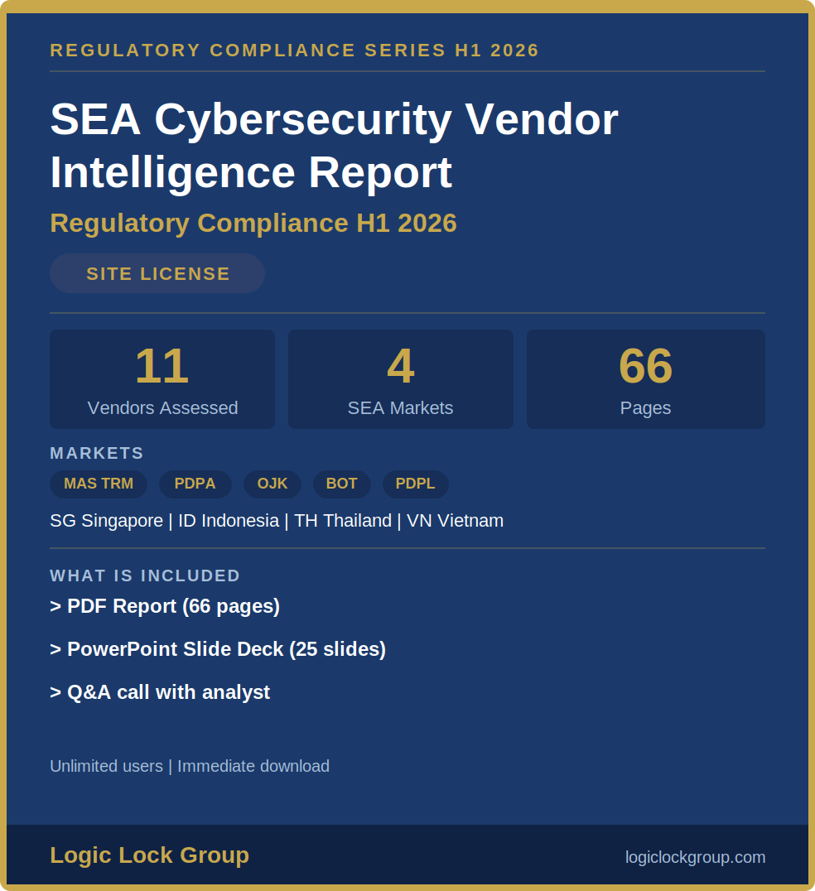815x891 pixels.
Task: Click the SG Singapore country list line
Action: [x=277, y=521]
